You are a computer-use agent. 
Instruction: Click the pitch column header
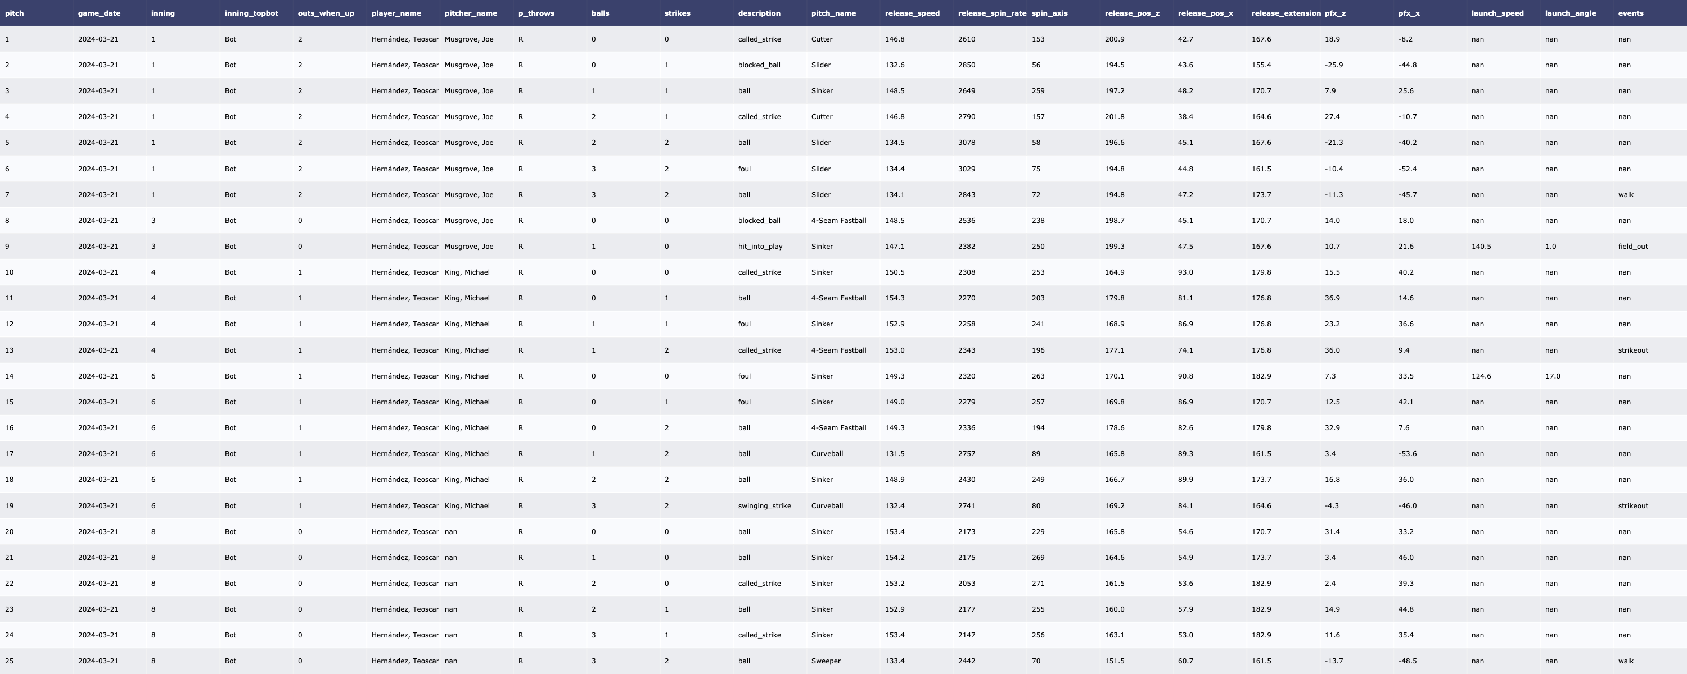tap(15, 13)
